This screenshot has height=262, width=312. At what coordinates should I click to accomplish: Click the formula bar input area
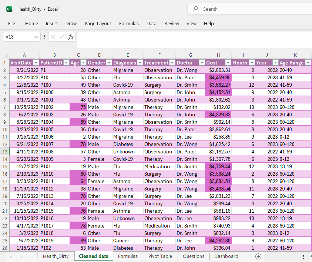click(194, 40)
